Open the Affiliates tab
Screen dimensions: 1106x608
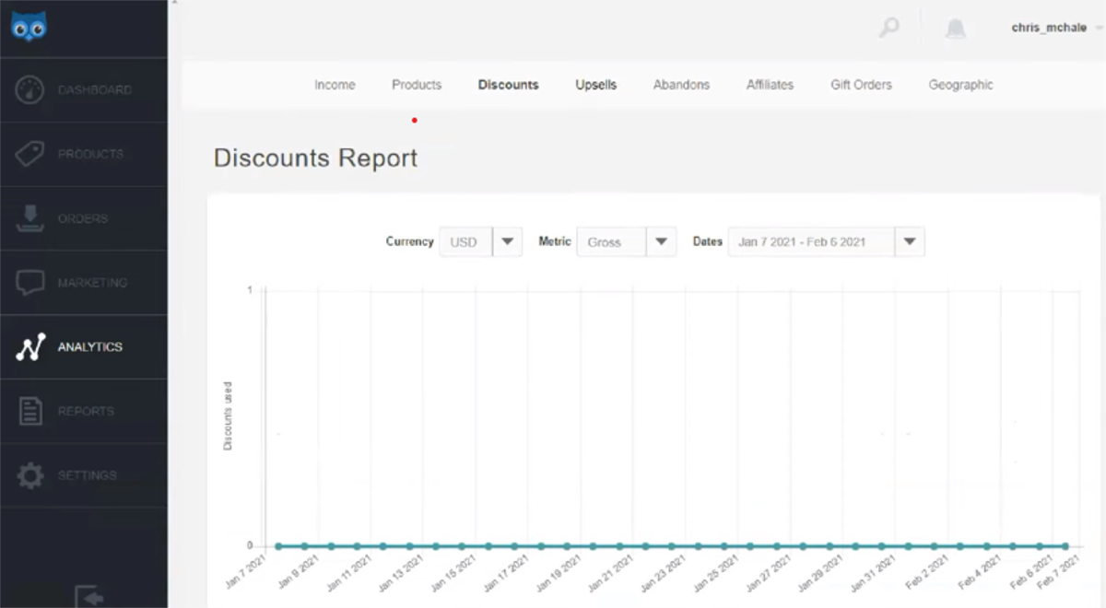(x=771, y=85)
